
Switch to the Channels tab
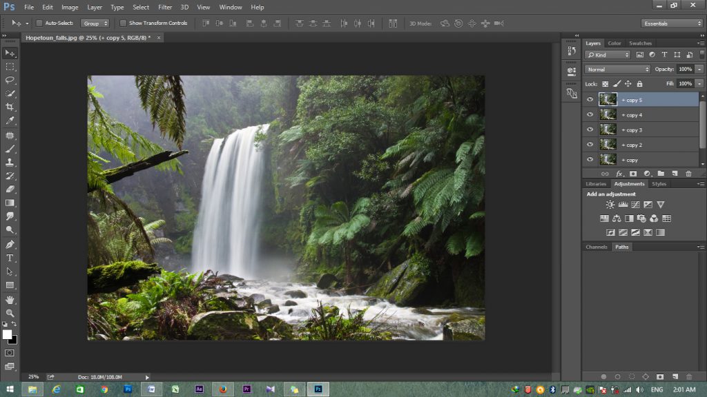coord(596,247)
